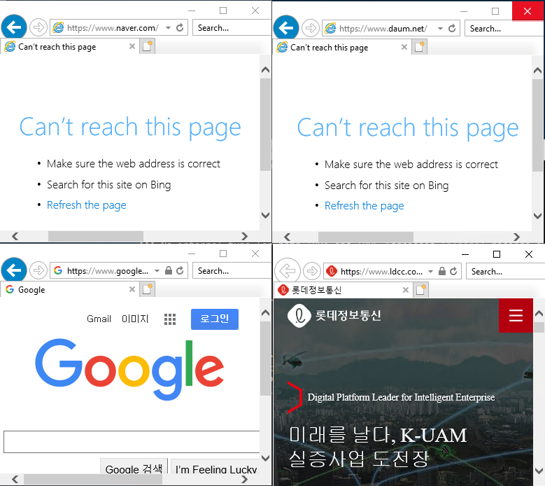Click the refresh icon in the Google address bar
The width and height of the screenshot is (545, 486).
(180, 270)
